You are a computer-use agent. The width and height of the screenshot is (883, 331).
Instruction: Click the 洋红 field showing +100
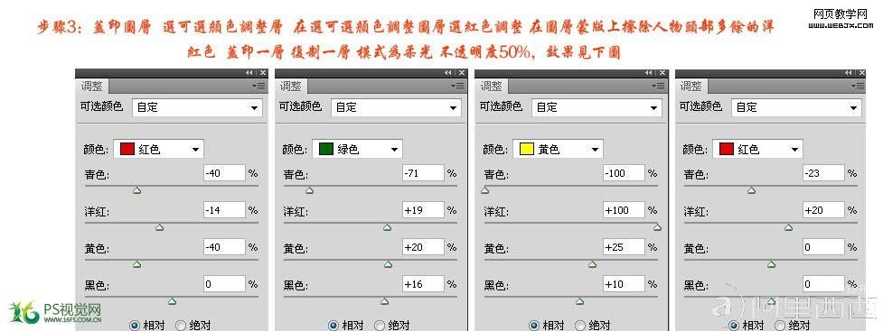click(624, 210)
